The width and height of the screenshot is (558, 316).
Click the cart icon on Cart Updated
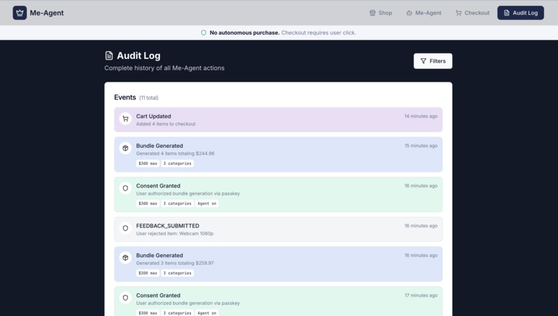coord(125,119)
